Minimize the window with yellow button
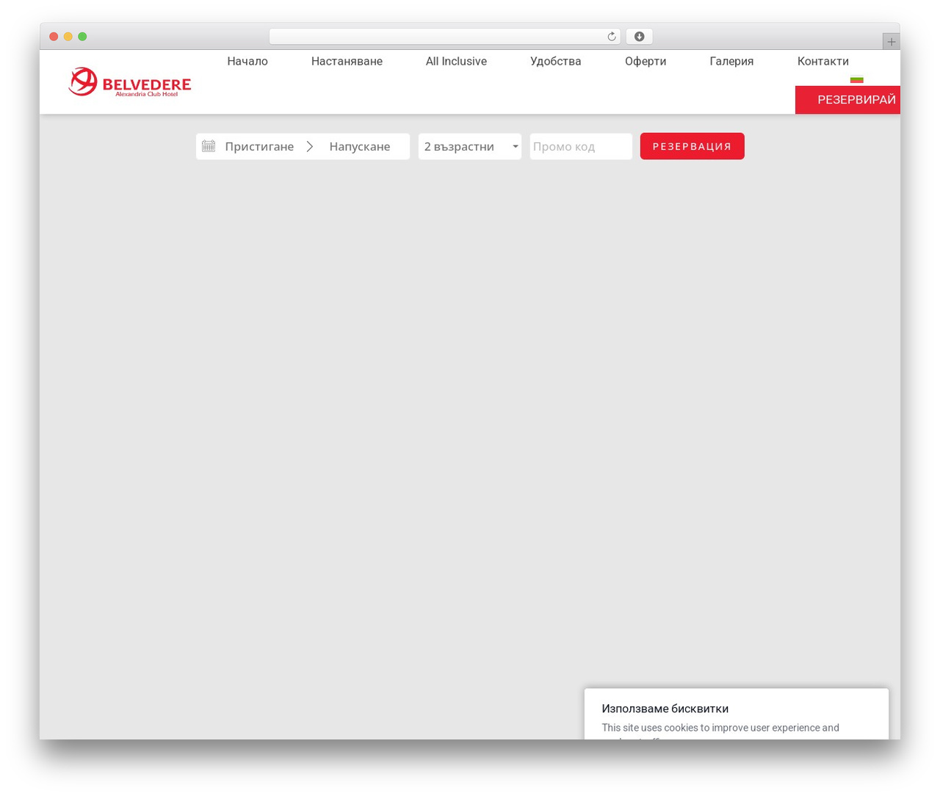The image size is (940, 796). click(x=68, y=37)
